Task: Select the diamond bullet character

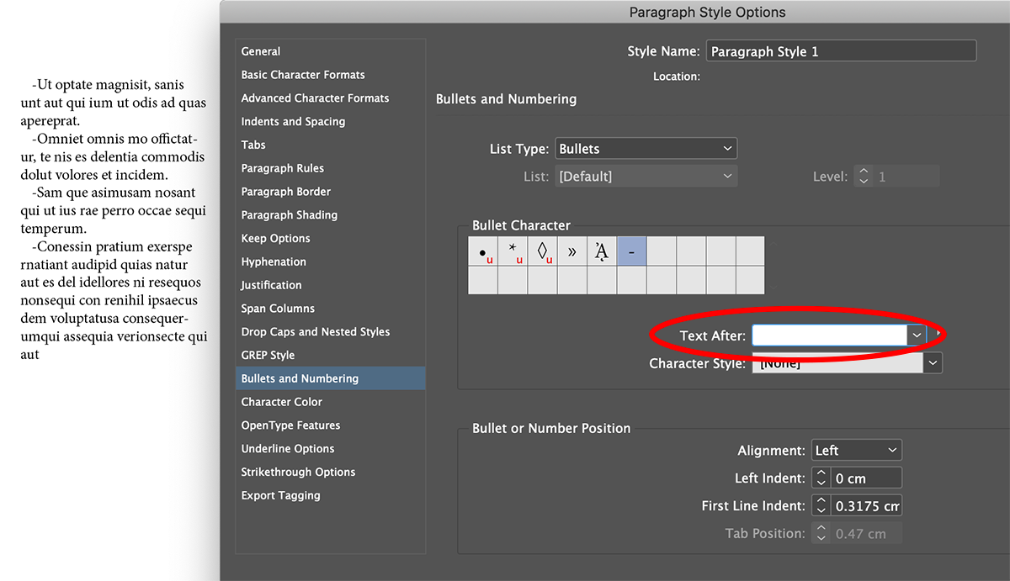Action: [x=543, y=250]
